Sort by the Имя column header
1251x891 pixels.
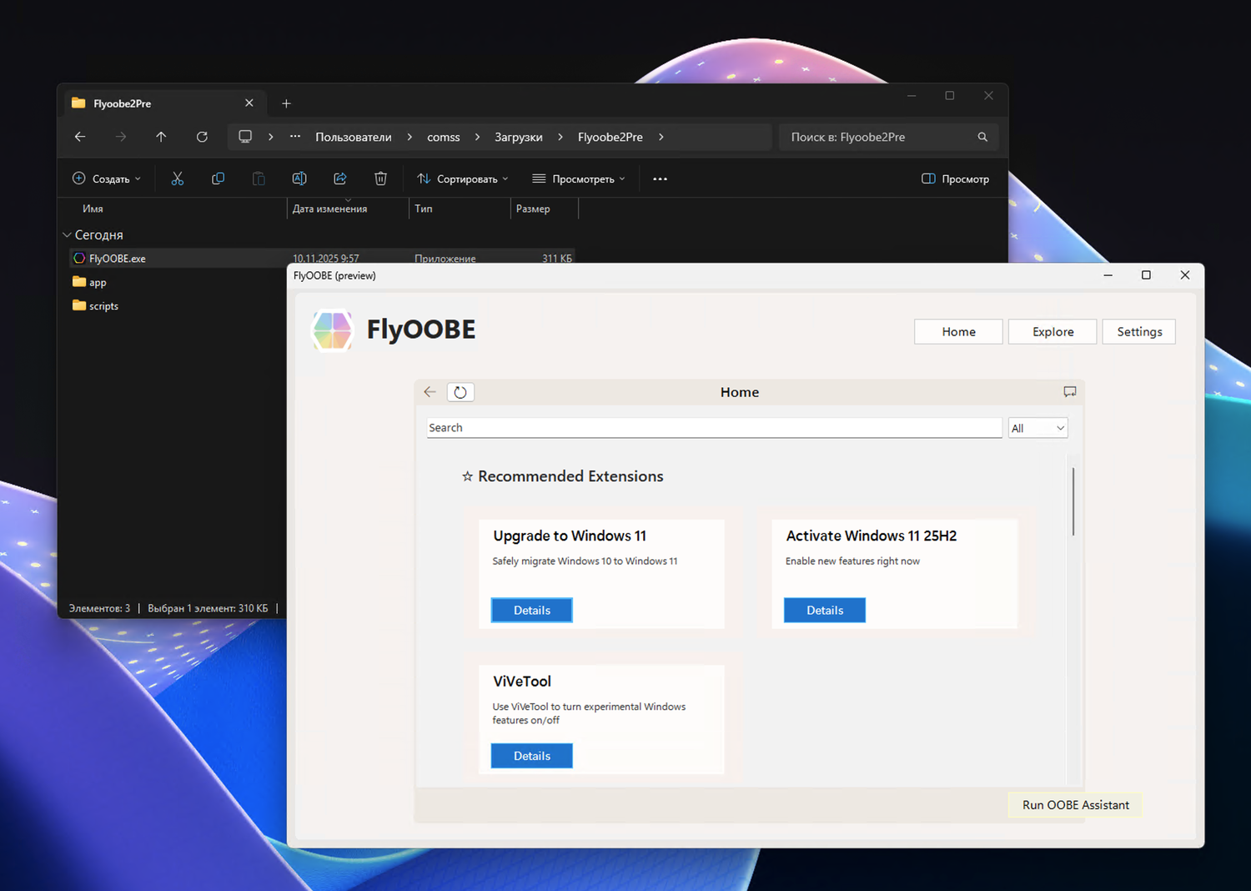93,209
